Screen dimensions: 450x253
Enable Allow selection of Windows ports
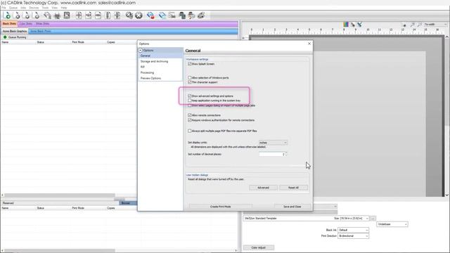point(190,78)
